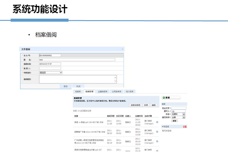Screen dimensions: 228x162
Task: Click the 2011-12-05 return date cell
Action: tap(119, 122)
